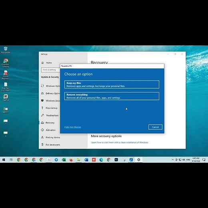Close the Settings window
This screenshot has width=208, height=208.
pyautogui.click(x=182, y=54)
